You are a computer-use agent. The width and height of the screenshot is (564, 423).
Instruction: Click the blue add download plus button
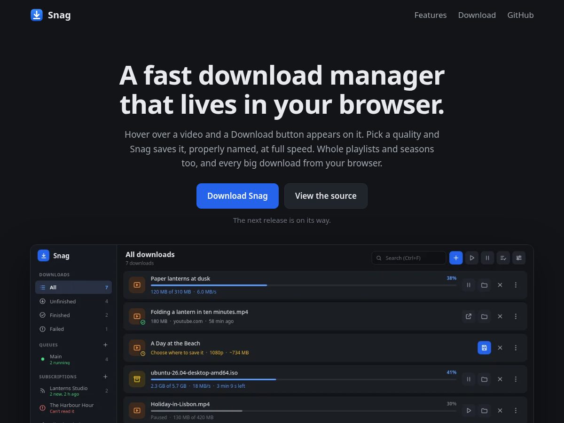pos(456,258)
